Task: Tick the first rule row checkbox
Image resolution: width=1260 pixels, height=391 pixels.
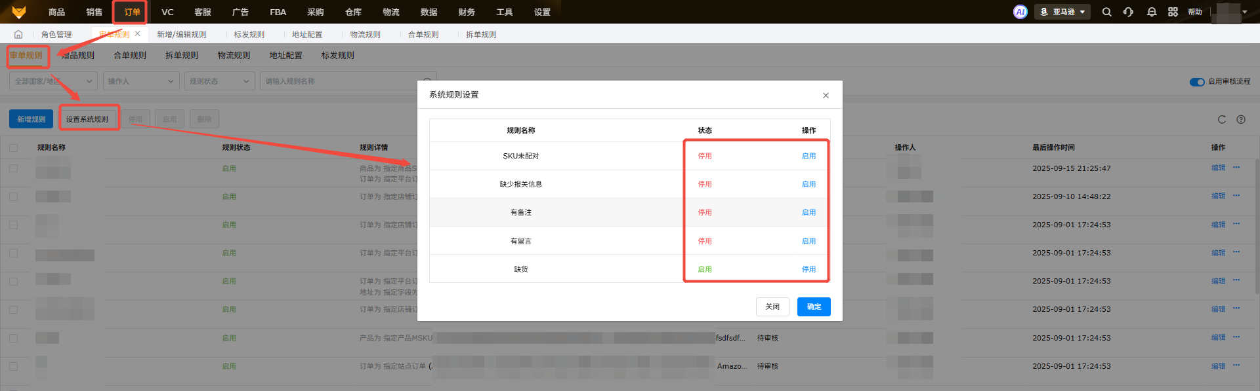Action: [13, 168]
